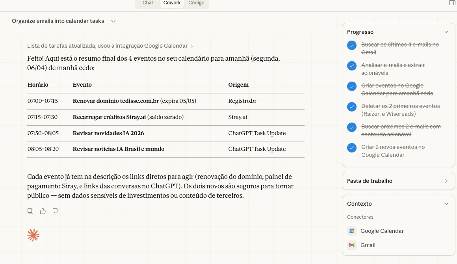The image size is (457, 264).
Task: Click the Origem column header
Action: click(x=238, y=85)
